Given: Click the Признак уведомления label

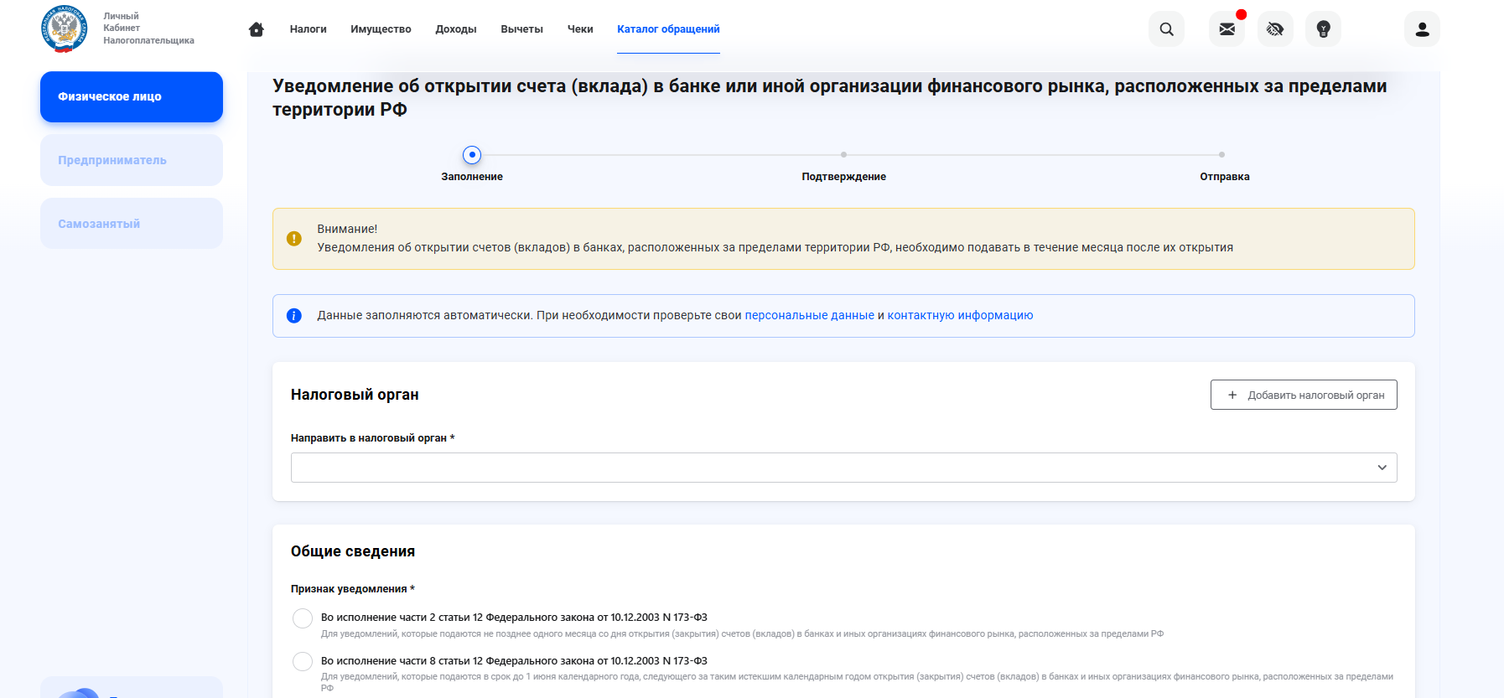Looking at the screenshot, I should 353,589.
